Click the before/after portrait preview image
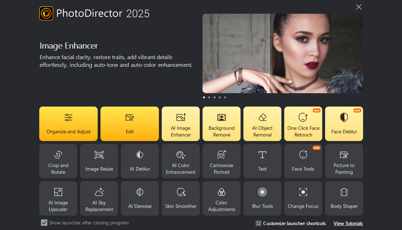The width and height of the screenshot is (402, 230). coord(283,53)
